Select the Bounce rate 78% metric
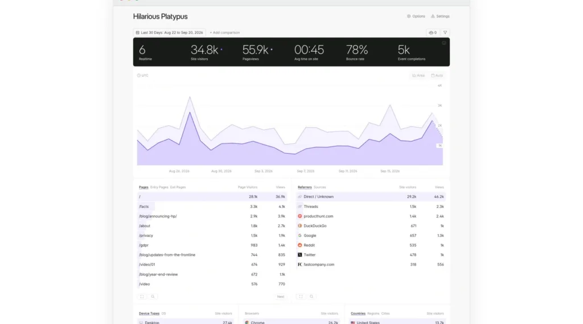 click(357, 52)
